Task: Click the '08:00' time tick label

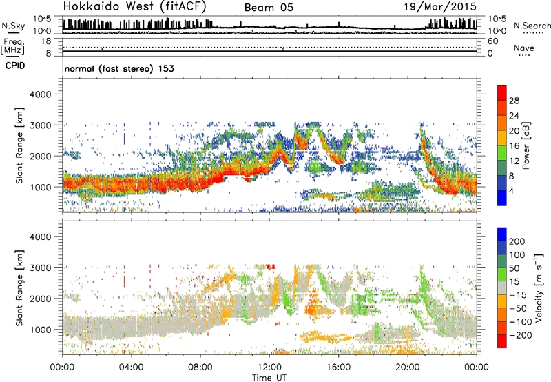Action: click(200, 368)
